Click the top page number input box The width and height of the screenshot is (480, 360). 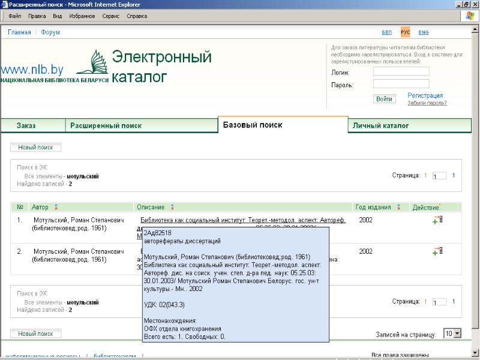[439, 176]
